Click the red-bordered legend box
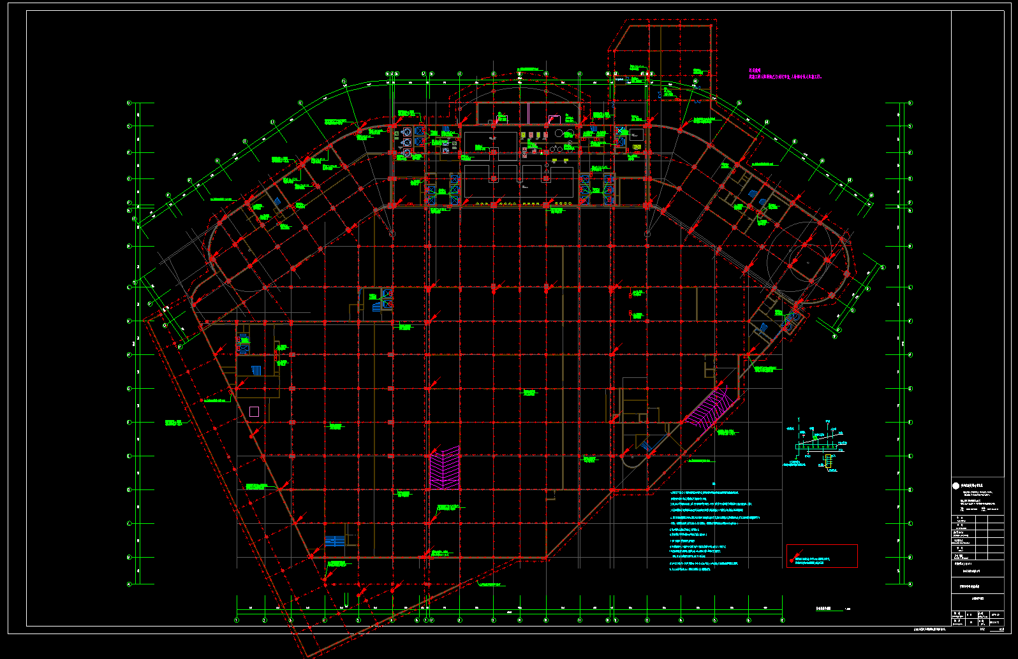The width and height of the screenshot is (1018, 659). 822,556
